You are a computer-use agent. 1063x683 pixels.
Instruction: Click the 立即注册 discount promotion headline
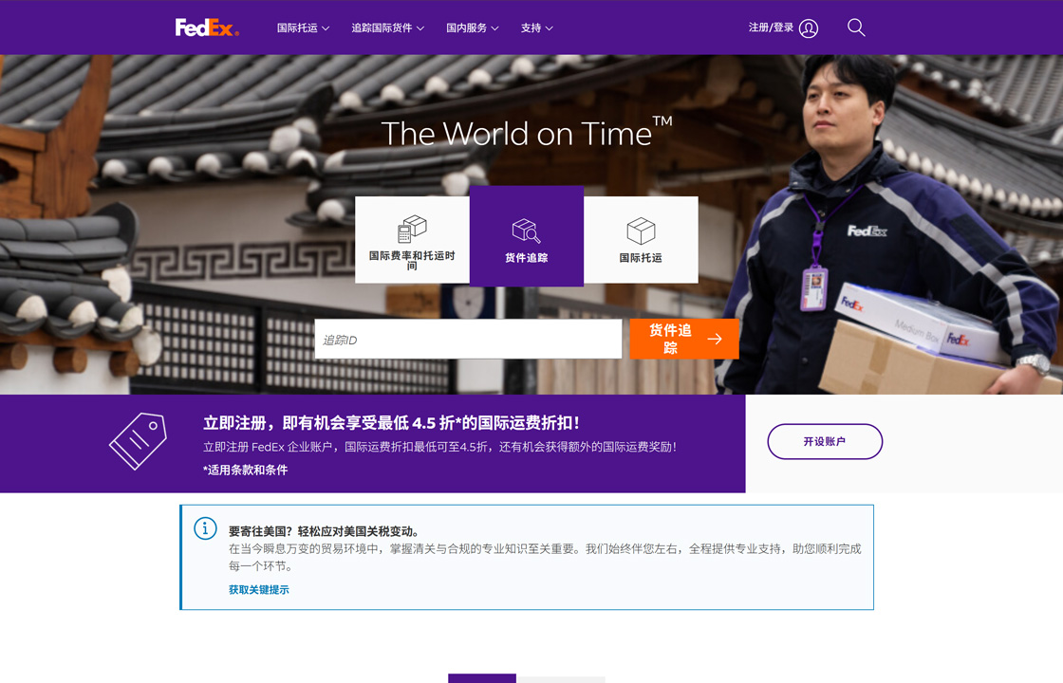[x=391, y=423]
